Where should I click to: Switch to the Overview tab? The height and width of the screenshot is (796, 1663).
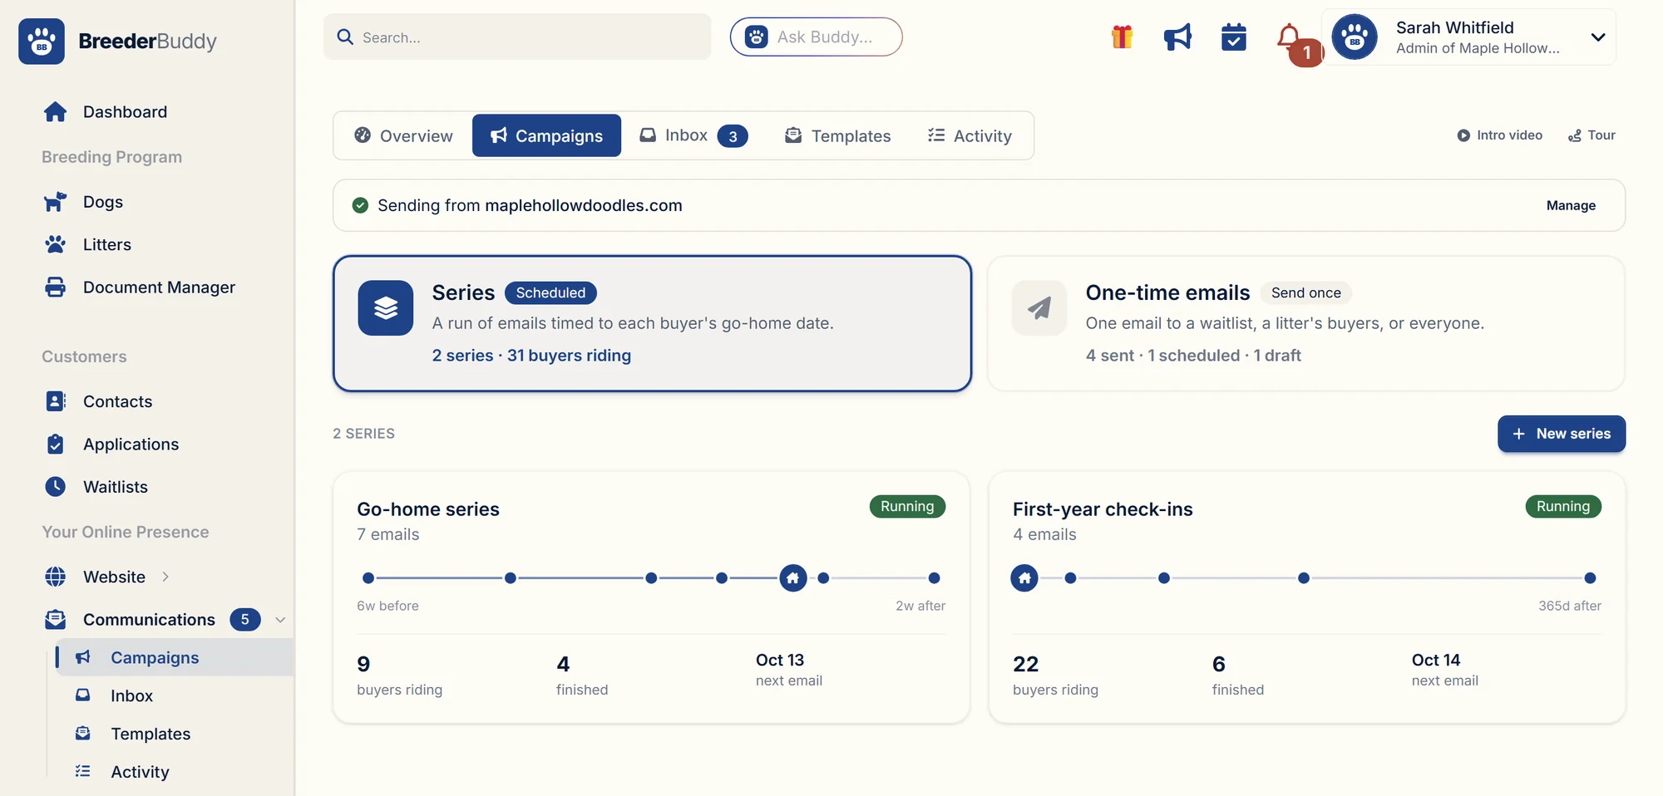tap(404, 135)
